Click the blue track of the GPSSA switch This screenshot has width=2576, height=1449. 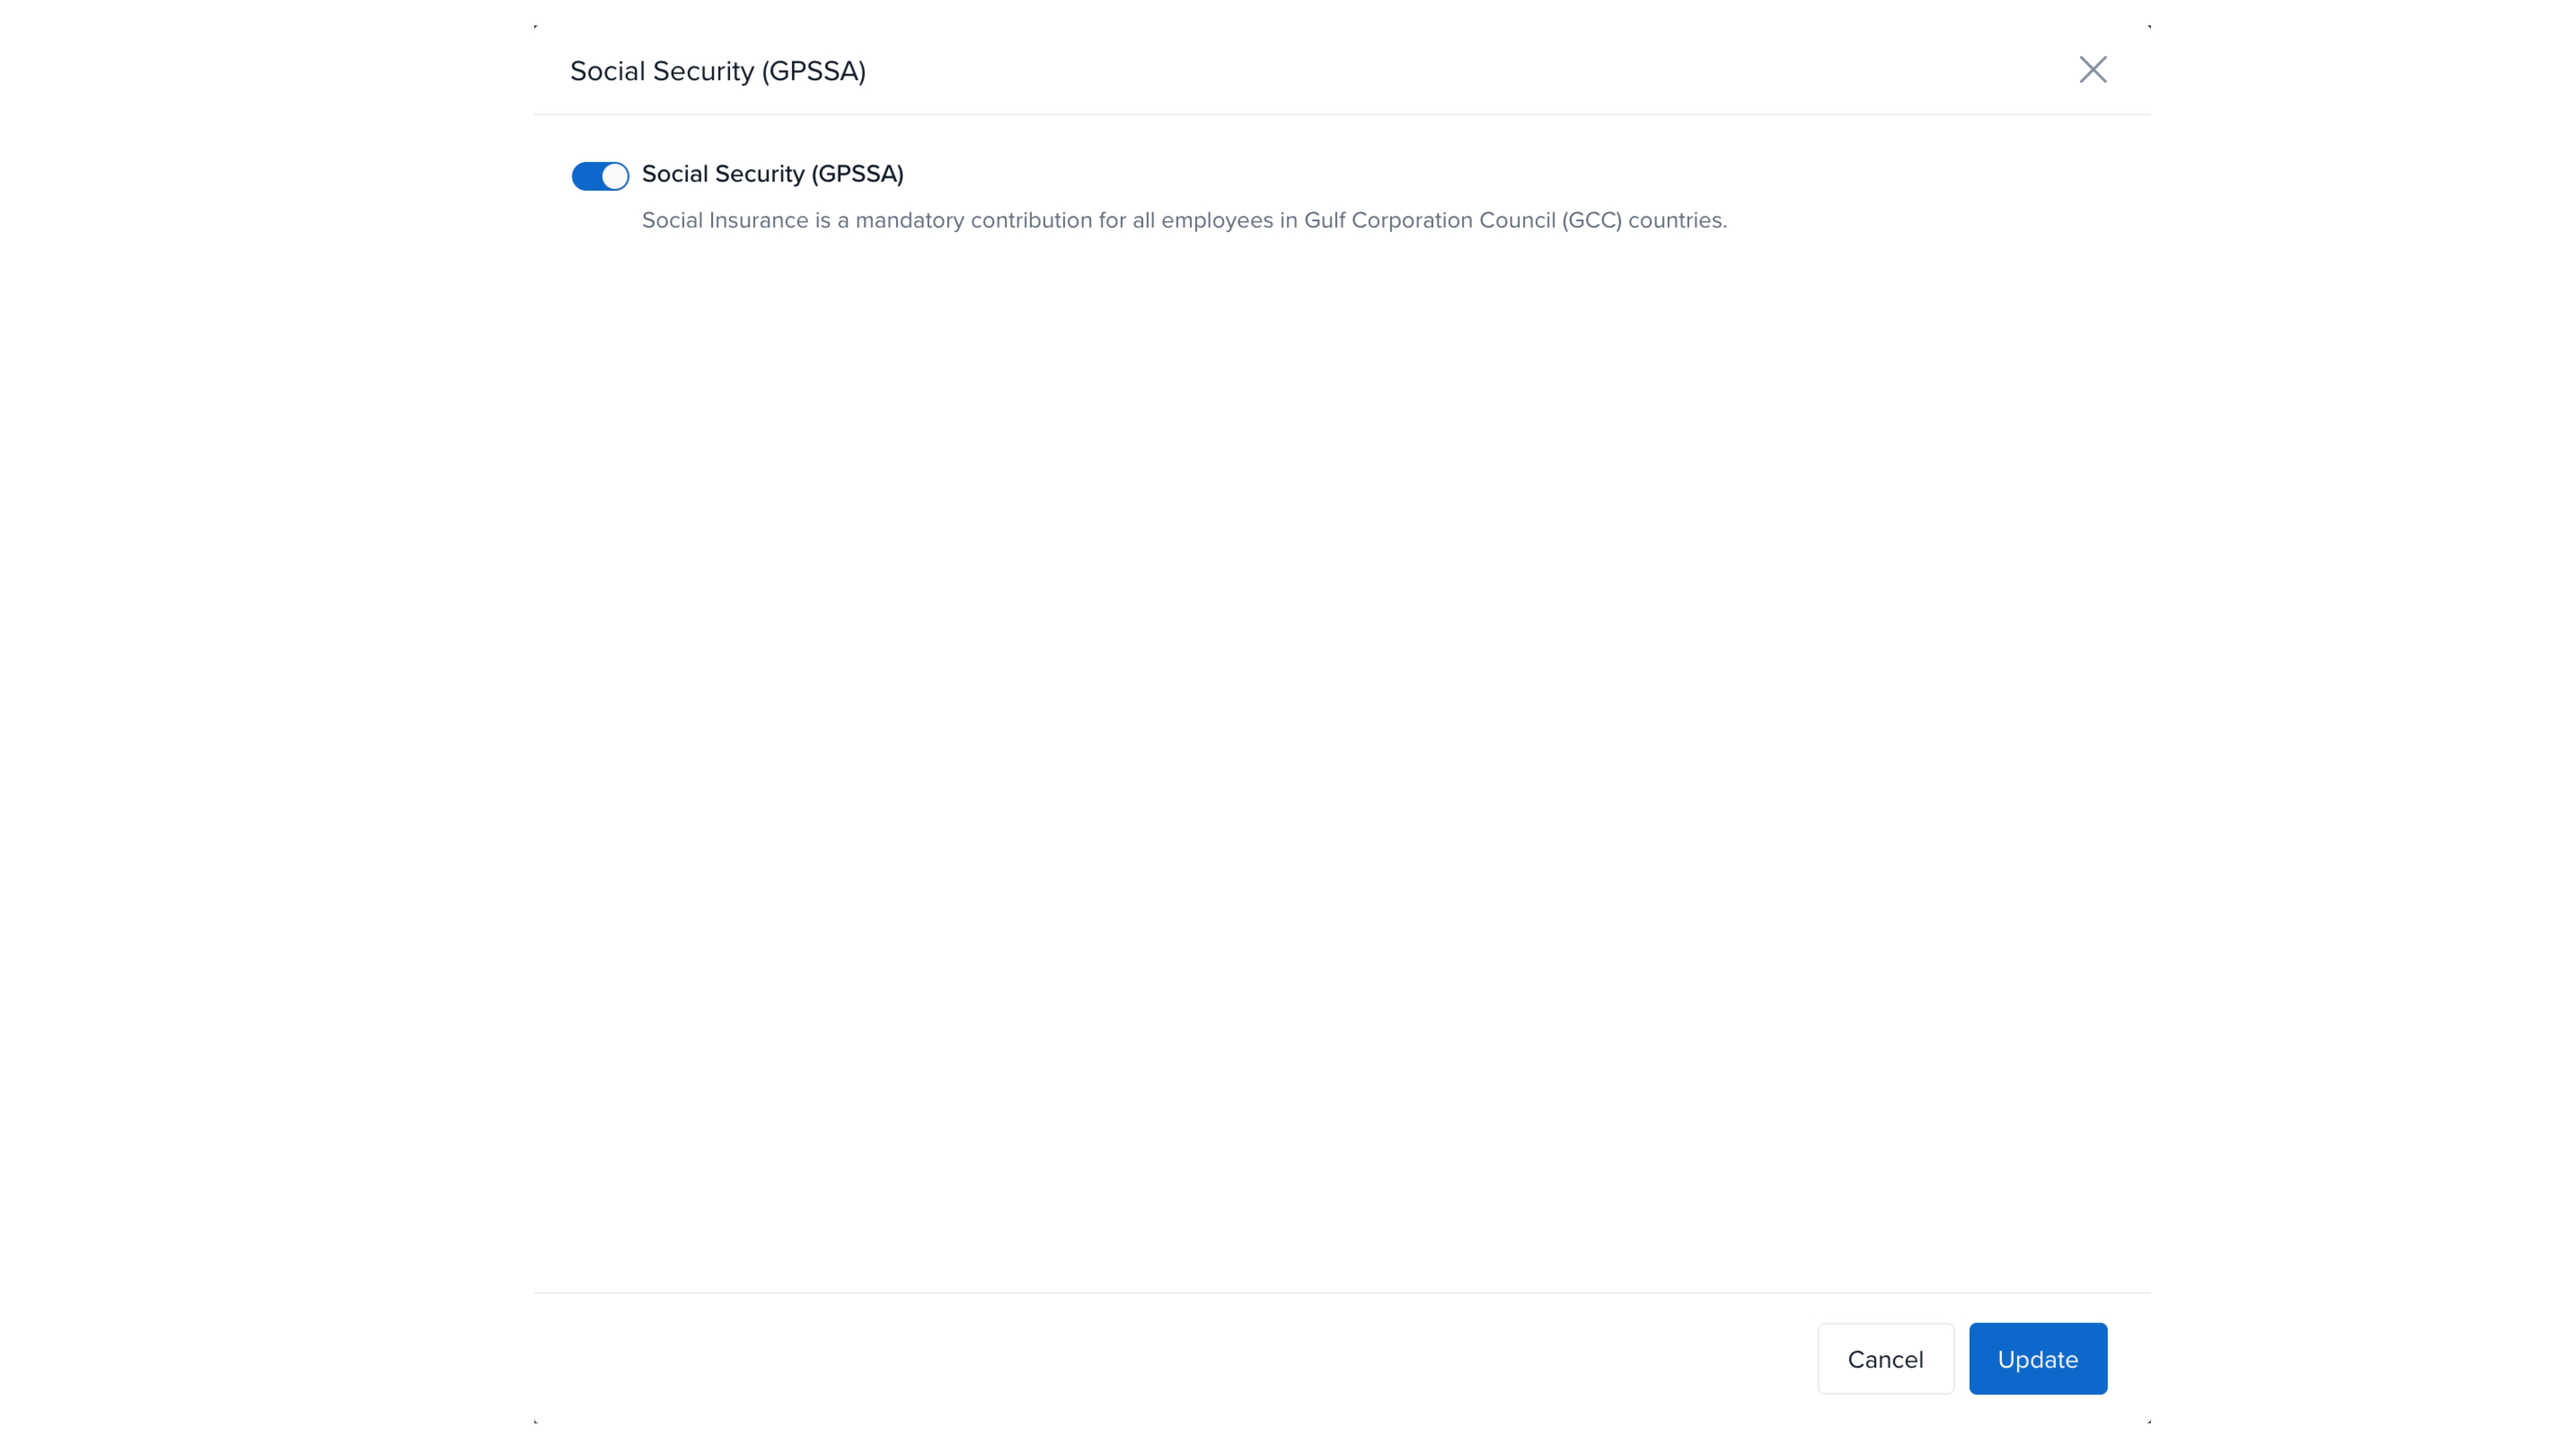click(x=586, y=176)
